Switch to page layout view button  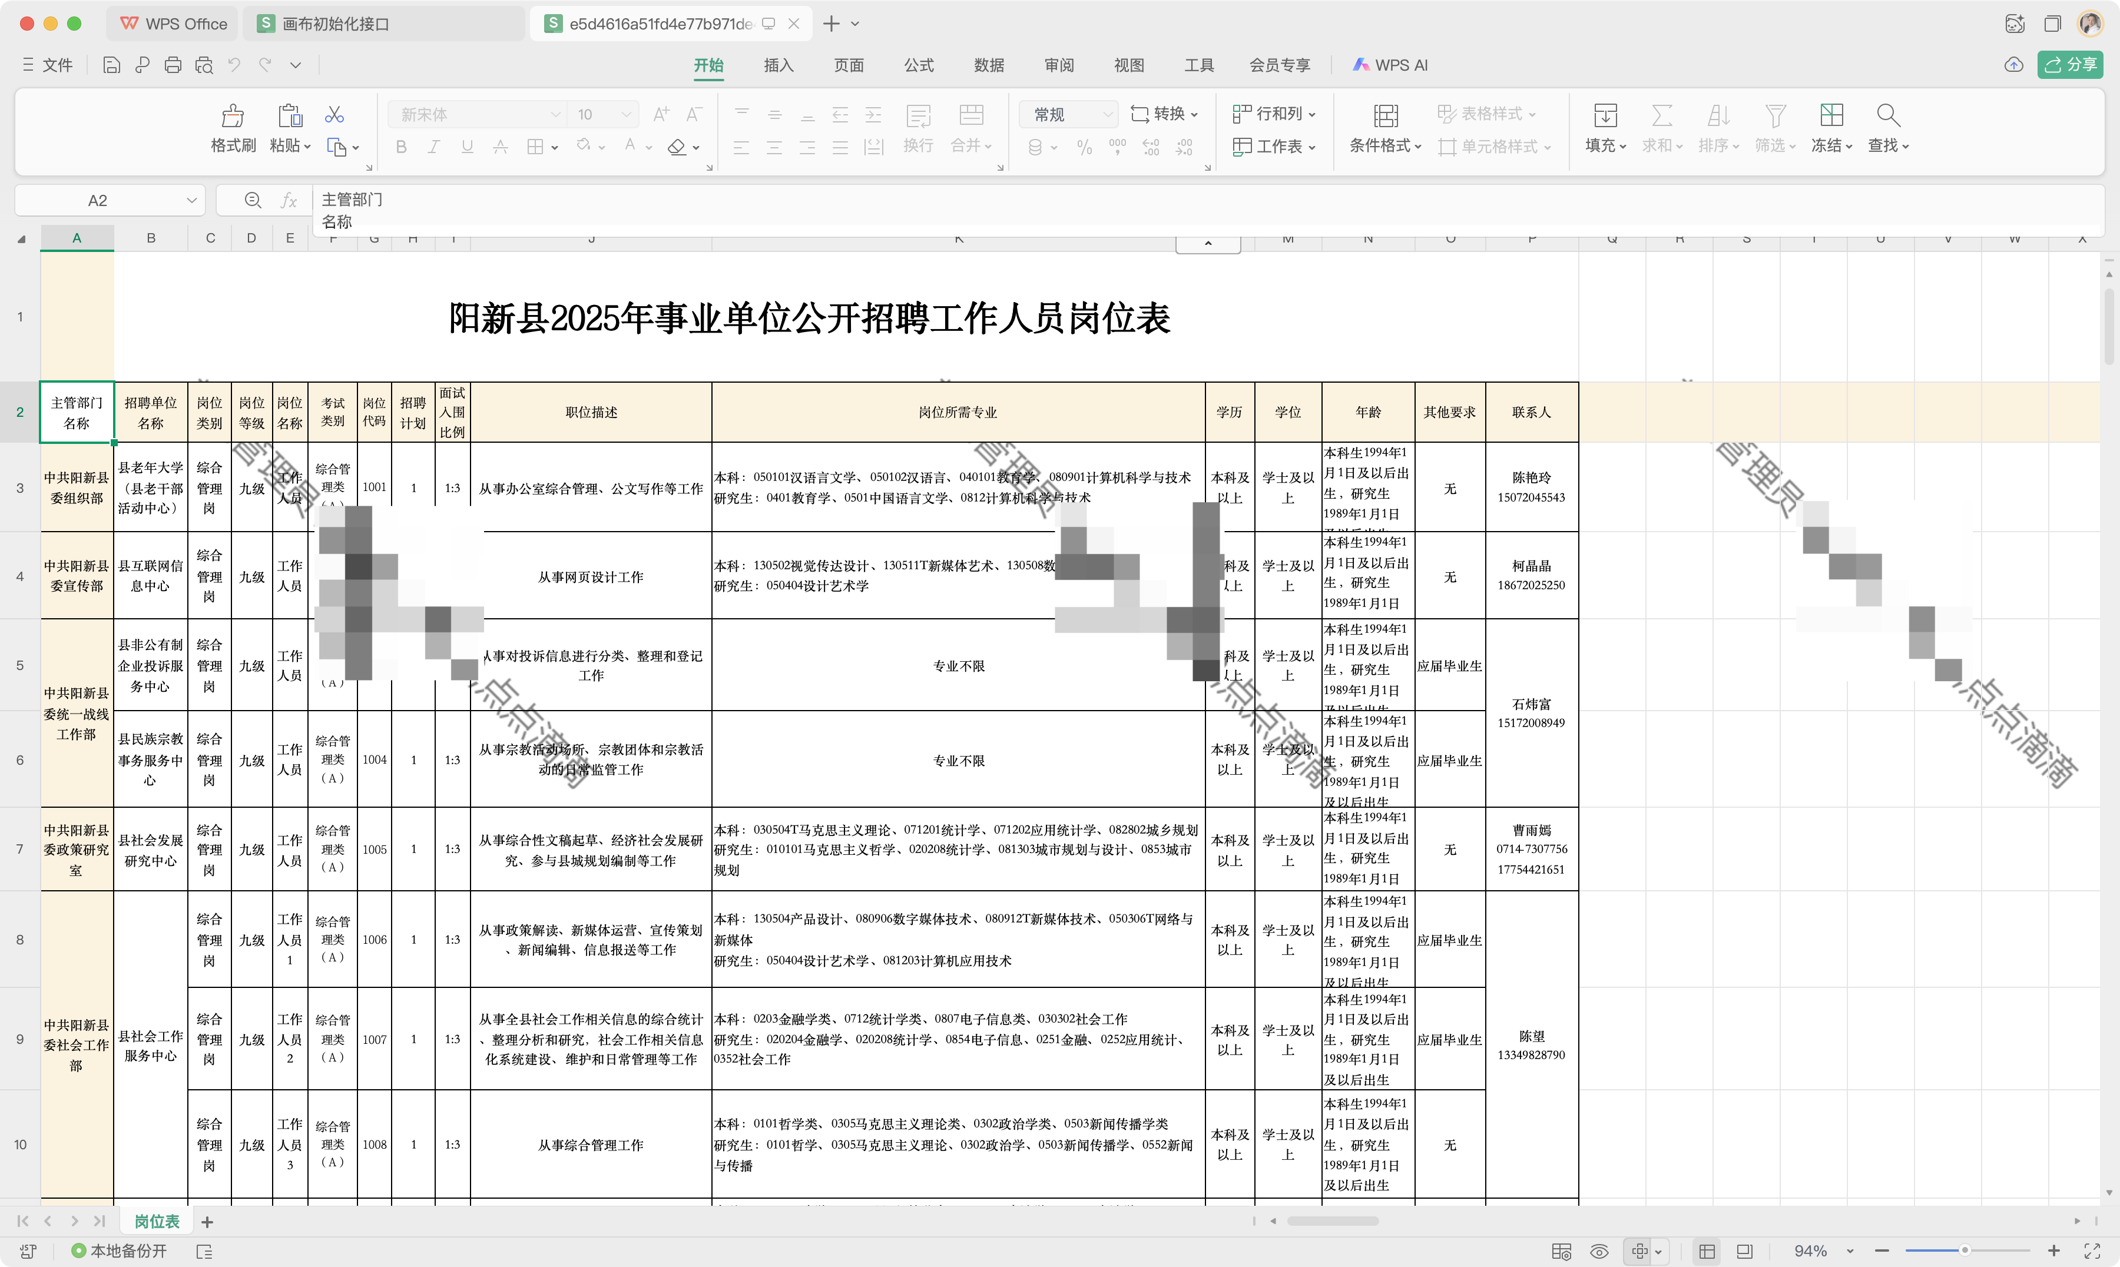coord(1744,1252)
